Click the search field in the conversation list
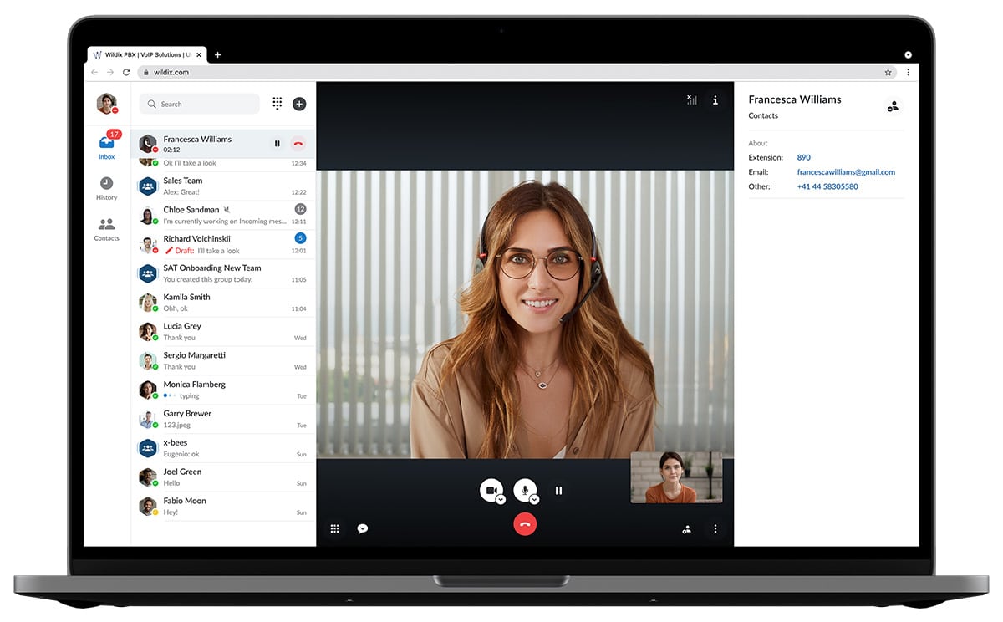1003x622 pixels. pyautogui.click(x=200, y=104)
